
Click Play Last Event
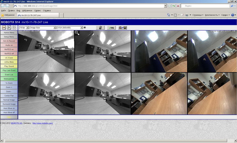coord(9,70)
